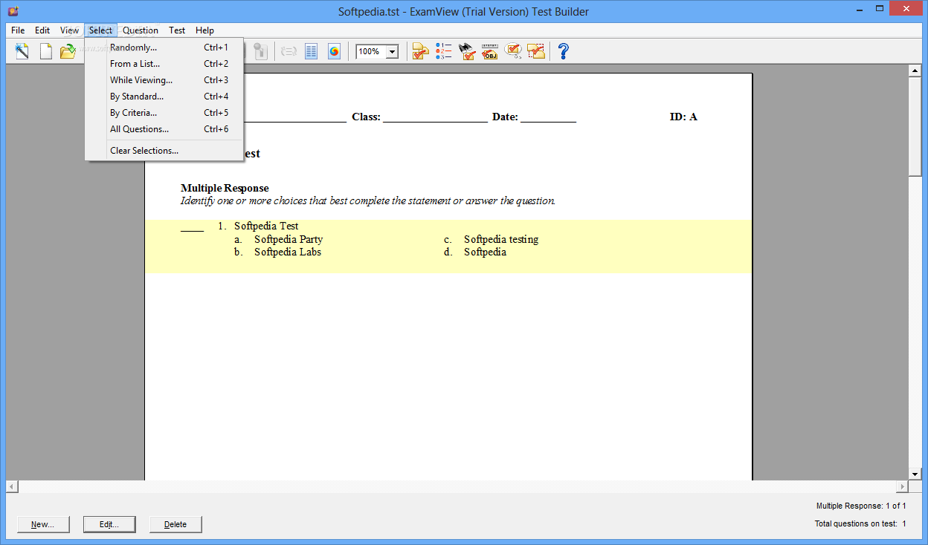Image resolution: width=928 pixels, height=545 pixels.
Task: Click answer choice 'Softpedia Labs'
Action: click(288, 252)
